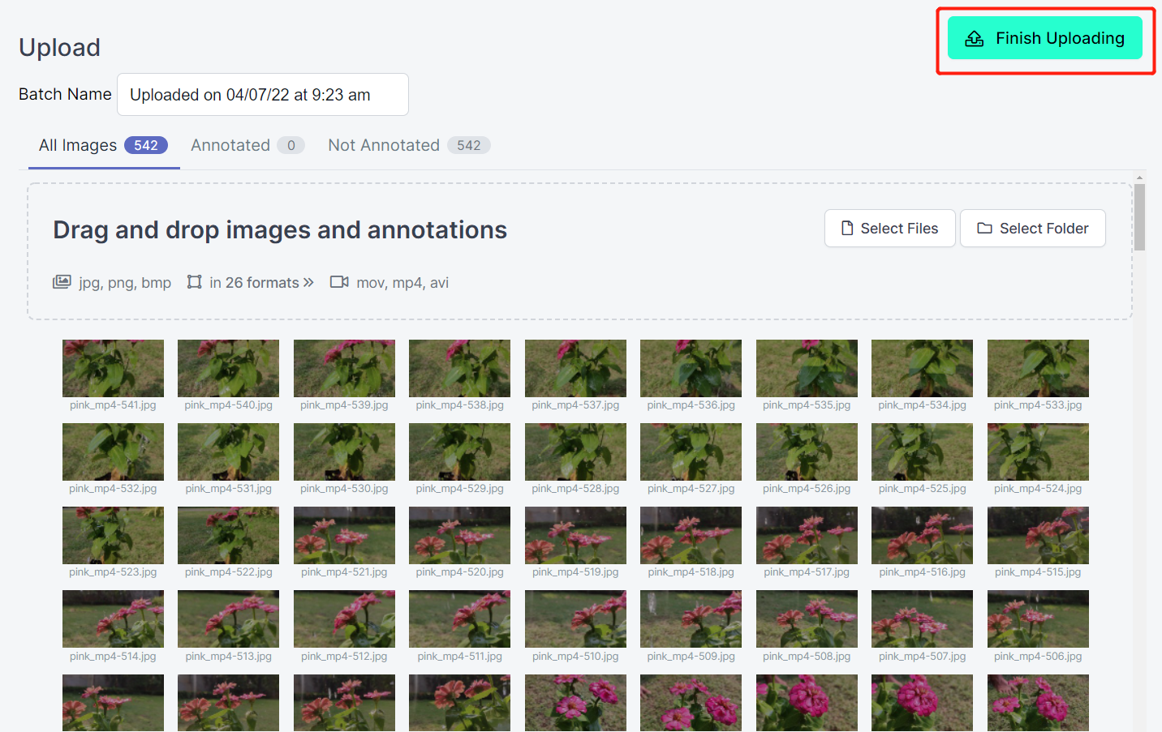Open image pink_mp4-532.jpg
The width and height of the screenshot is (1162, 732).
pyautogui.click(x=113, y=452)
